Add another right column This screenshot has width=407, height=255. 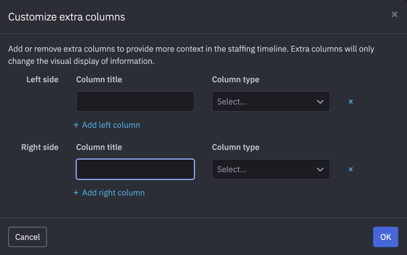point(113,193)
